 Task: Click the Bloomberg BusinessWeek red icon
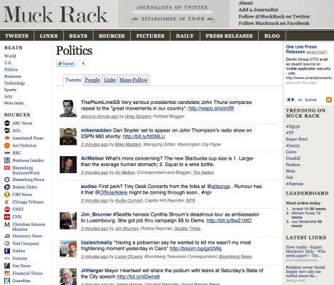(x=7, y=168)
